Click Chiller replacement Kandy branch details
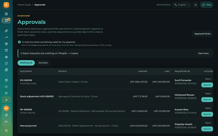Image resolution: width=218 pixels, height=136 pixels. [x=88, y=126]
